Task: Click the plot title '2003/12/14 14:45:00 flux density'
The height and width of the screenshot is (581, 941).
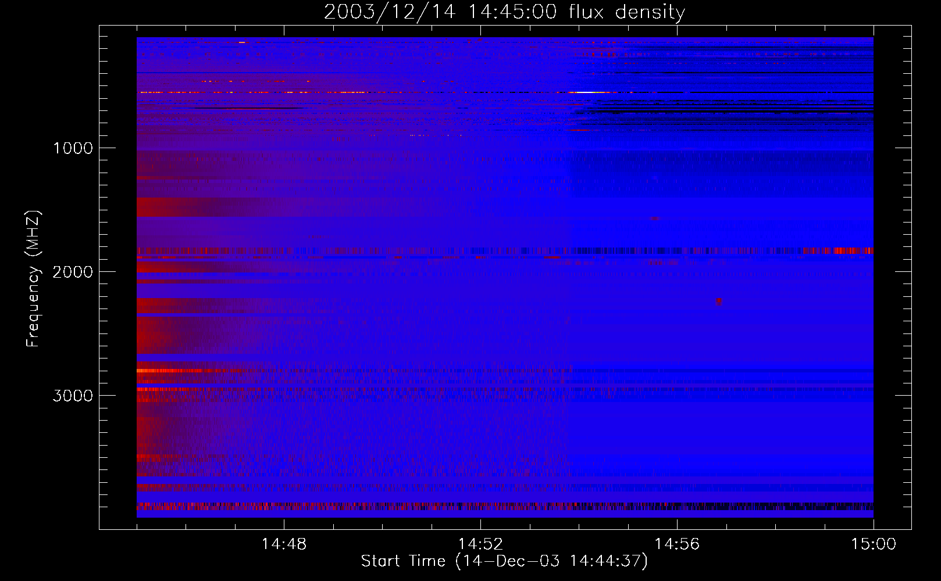Action: click(x=504, y=12)
